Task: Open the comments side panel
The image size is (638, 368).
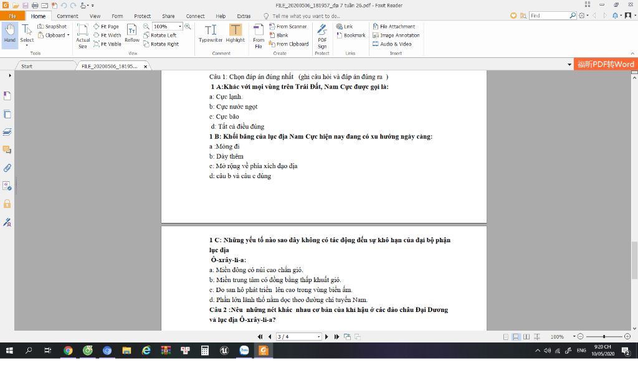Action: 7,150
